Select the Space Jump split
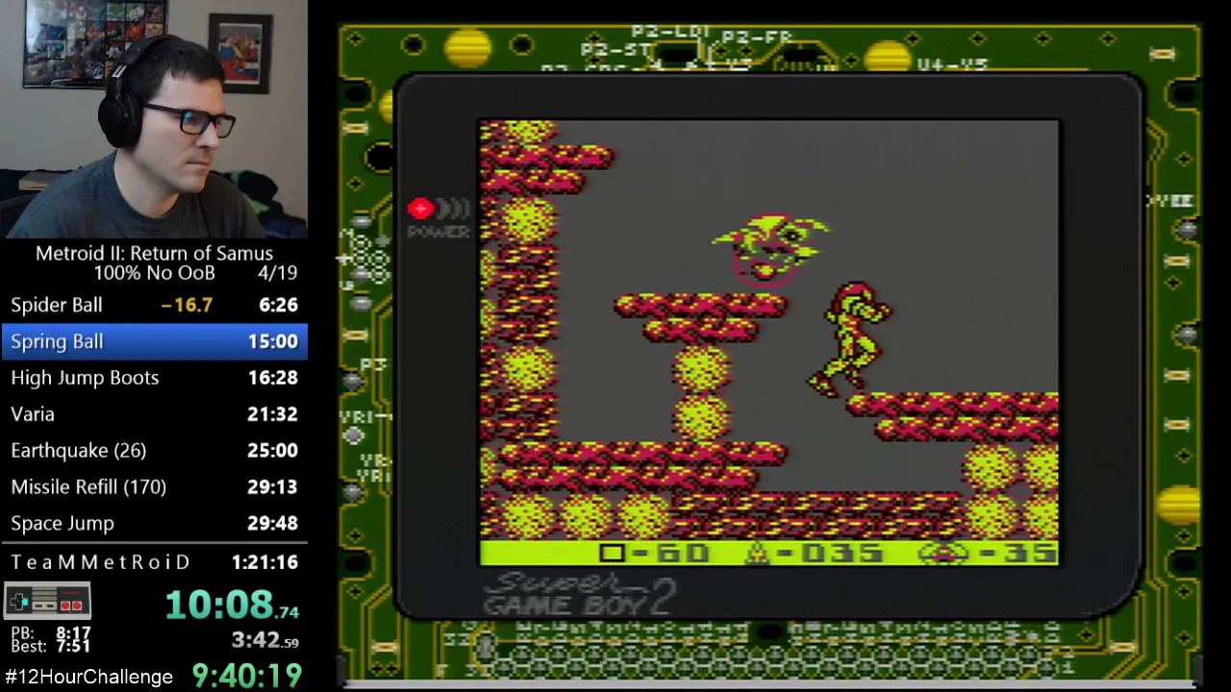 pyautogui.click(x=154, y=524)
